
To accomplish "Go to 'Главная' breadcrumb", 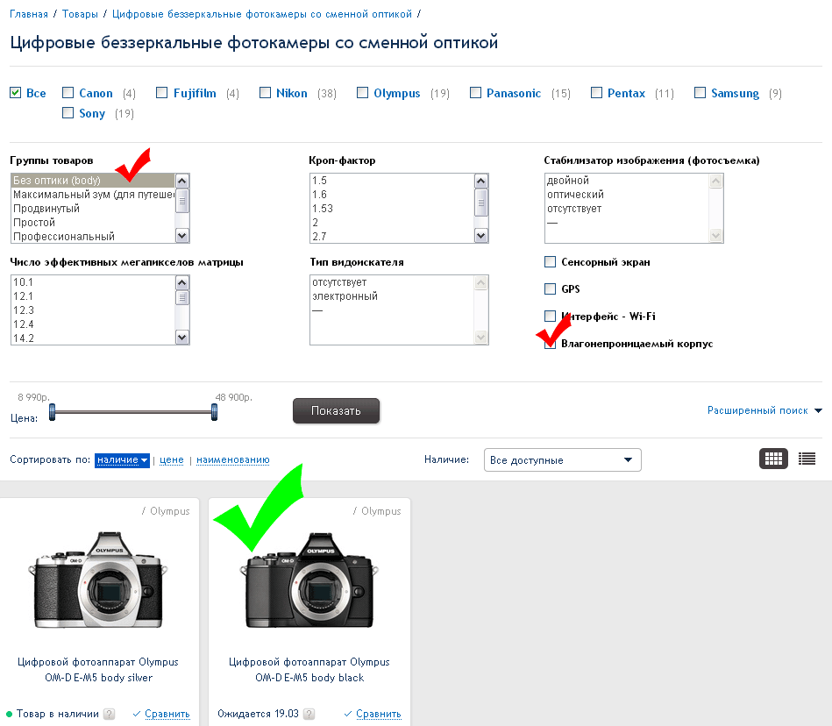I will [29, 14].
